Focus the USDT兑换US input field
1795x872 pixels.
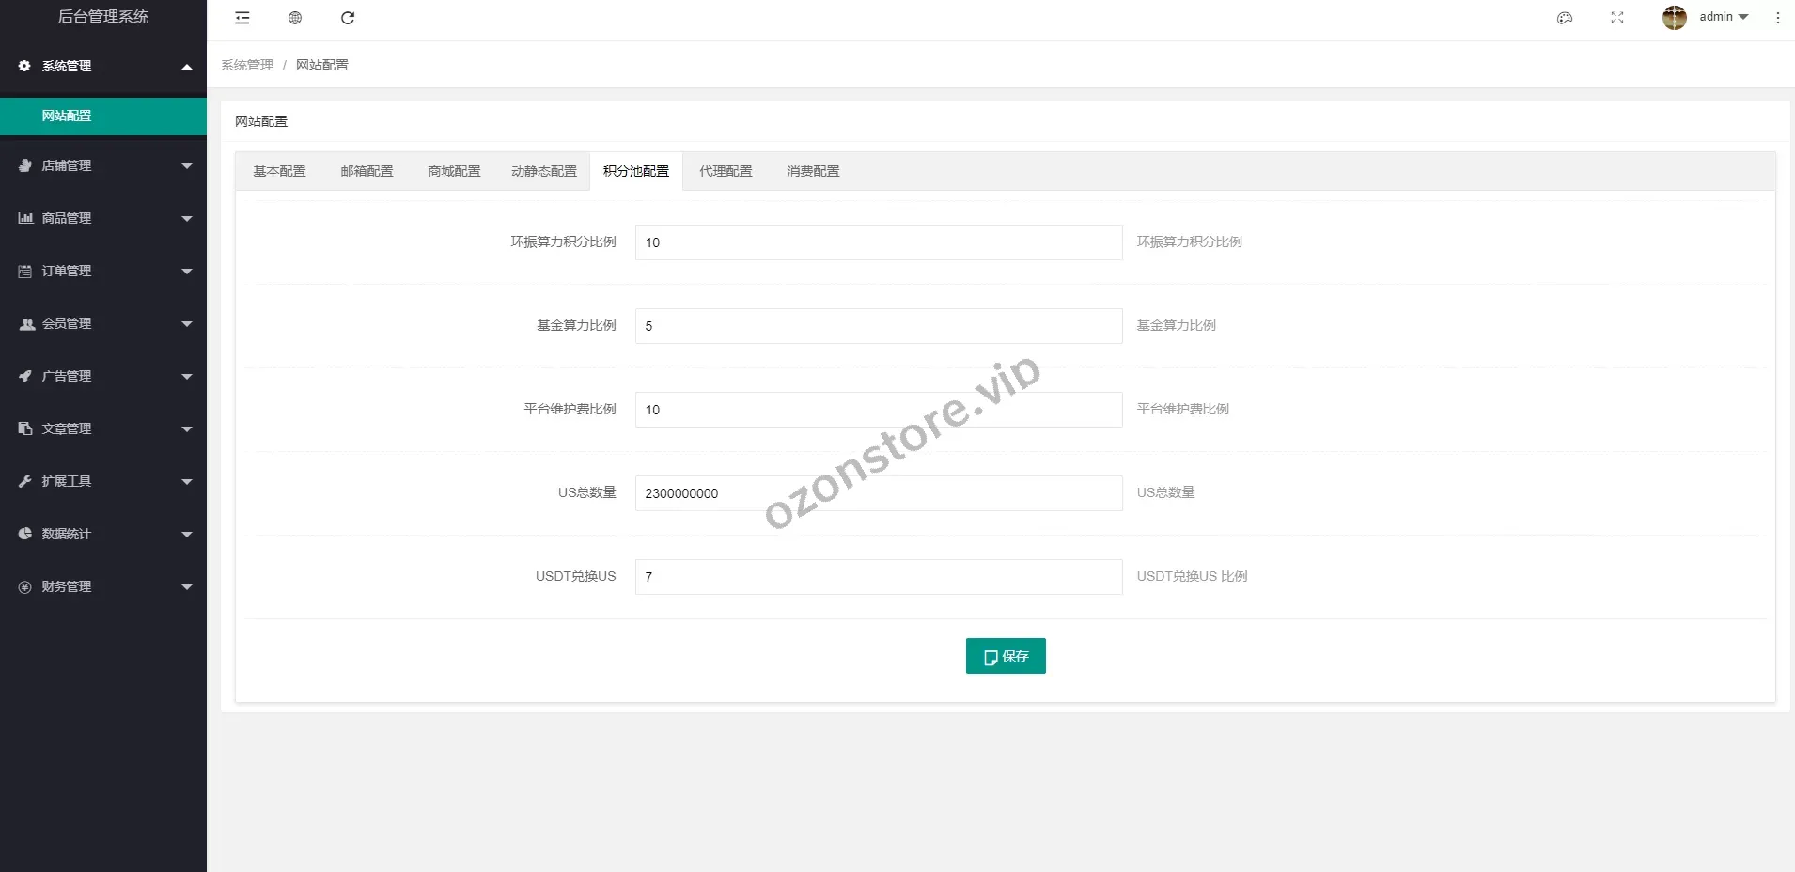tap(878, 577)
